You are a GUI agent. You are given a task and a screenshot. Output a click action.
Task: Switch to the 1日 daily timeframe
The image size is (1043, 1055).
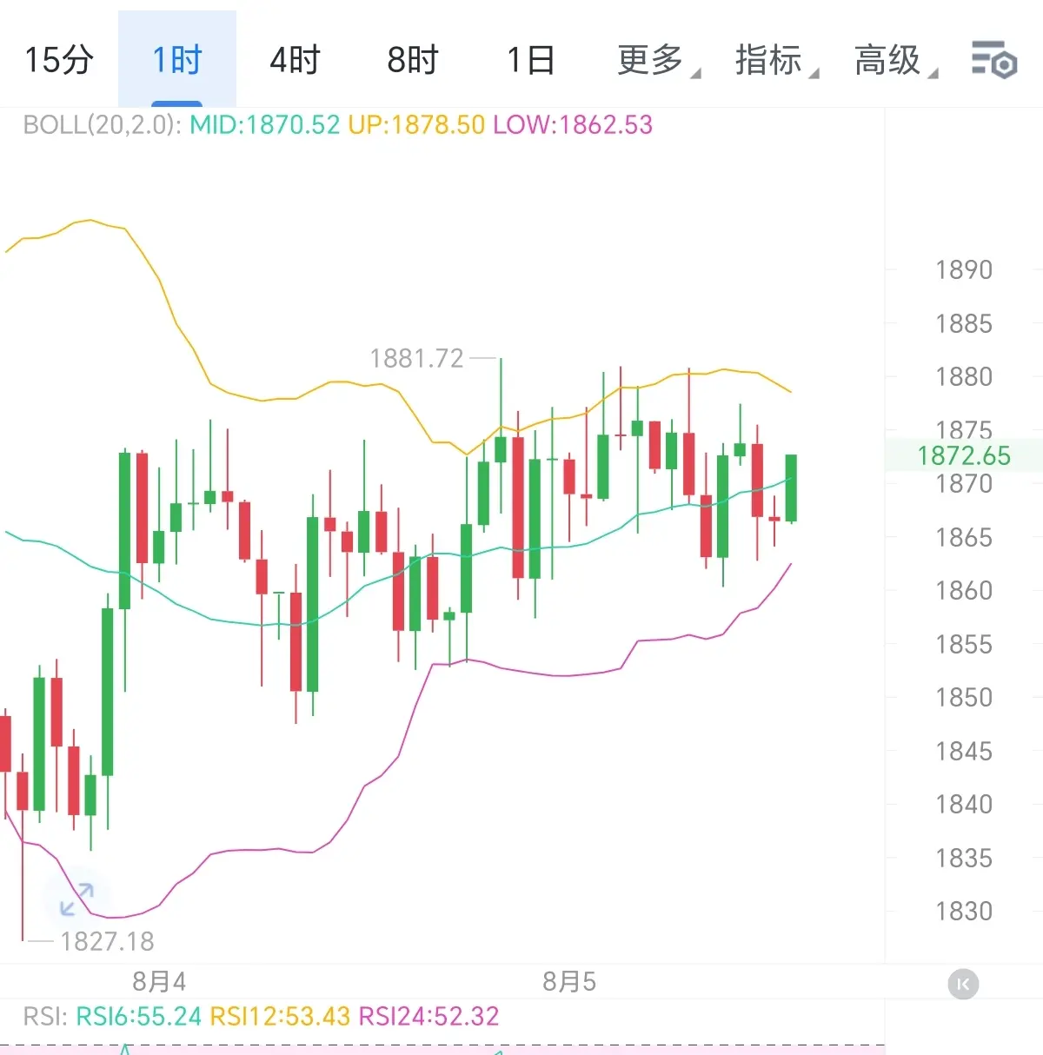(x=530, y=59)
